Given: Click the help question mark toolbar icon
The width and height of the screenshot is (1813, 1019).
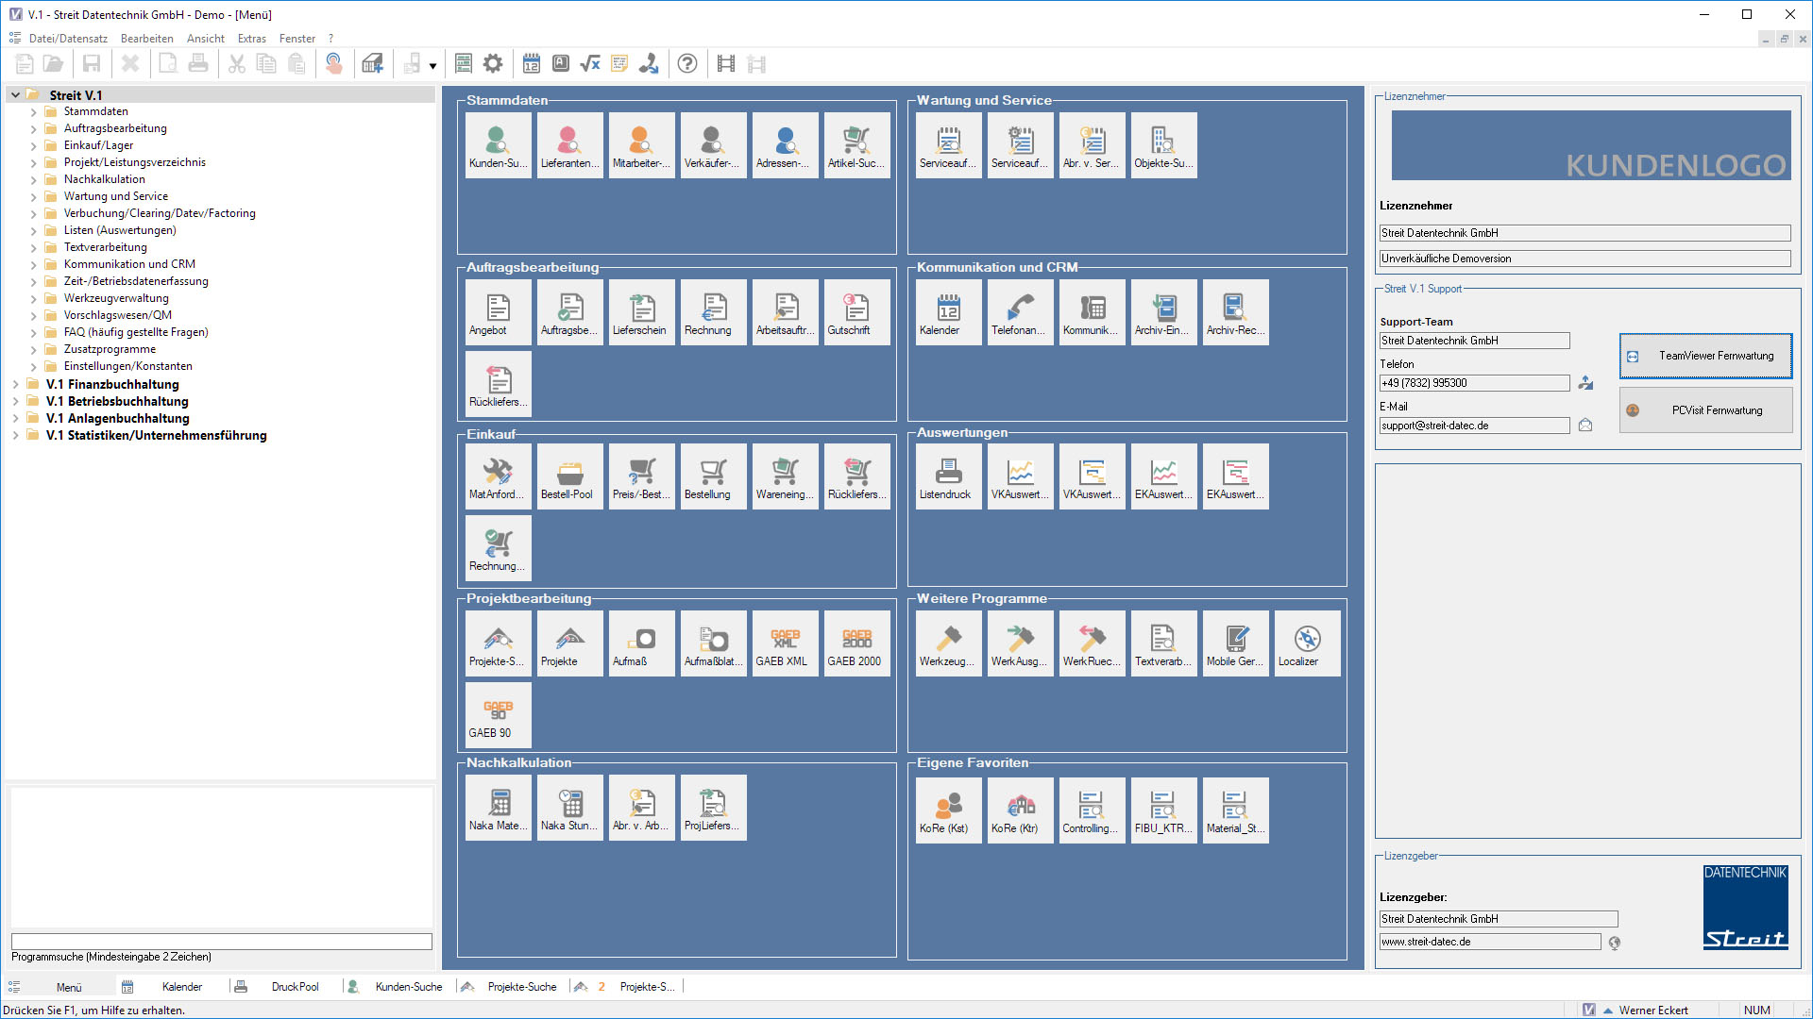Looking at the screenshot, I should 687,63.
